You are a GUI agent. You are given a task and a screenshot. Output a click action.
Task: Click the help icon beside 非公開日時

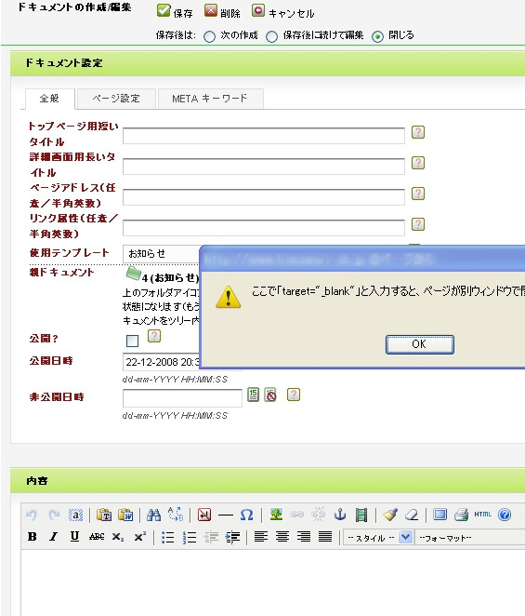pos(294,394)
